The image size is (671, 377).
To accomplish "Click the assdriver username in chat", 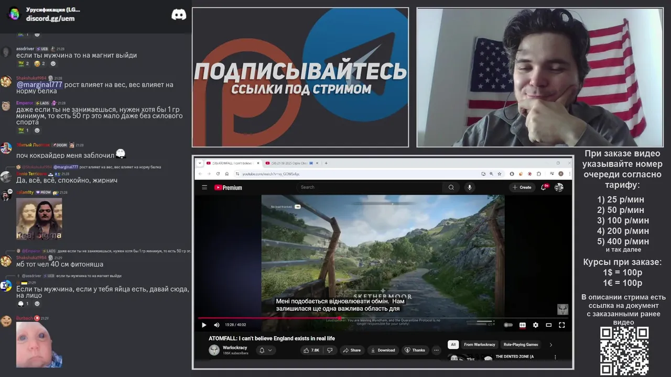I will point(25,49).
